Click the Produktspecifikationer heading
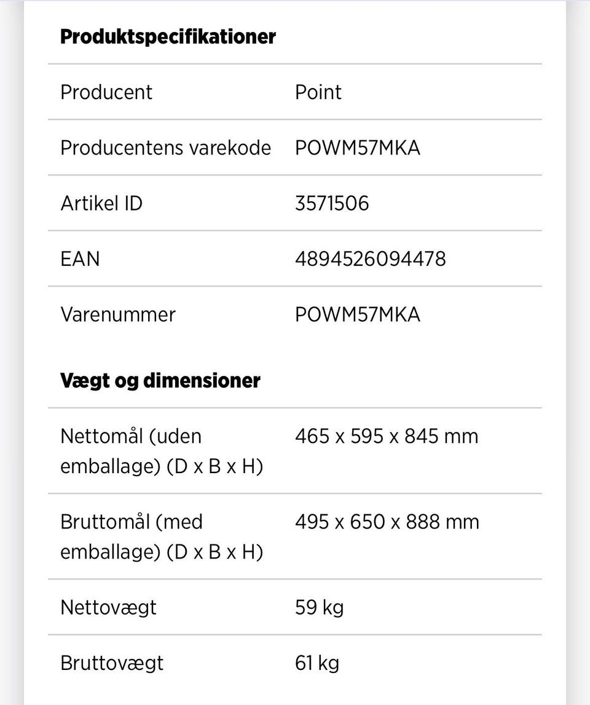 click(x=168, y=36)
